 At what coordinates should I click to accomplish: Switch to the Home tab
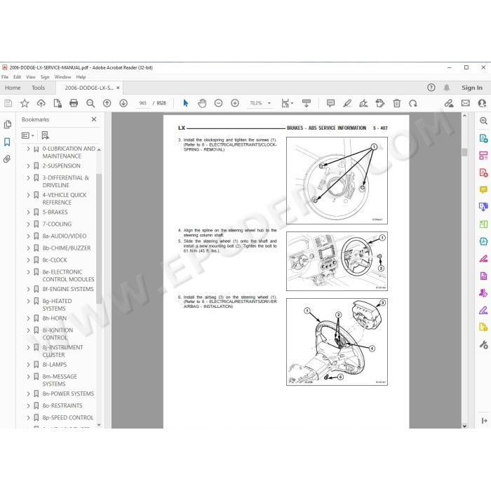click(13, 88)
